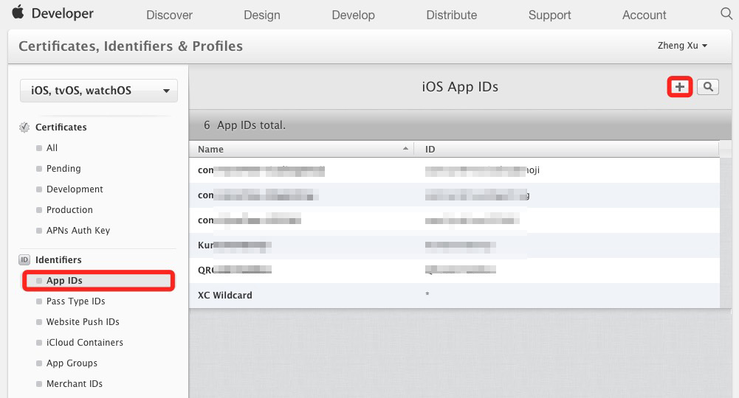Screen dimensions: 739x398
Task: Click the Identifiers ID section icon
Action: point(24,260)
